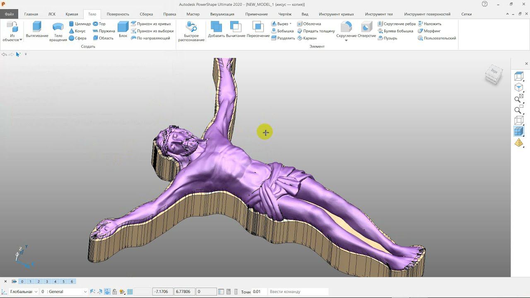Choose the По направляющей tool
Screen dimensions: 530x298
click(151, 38)
